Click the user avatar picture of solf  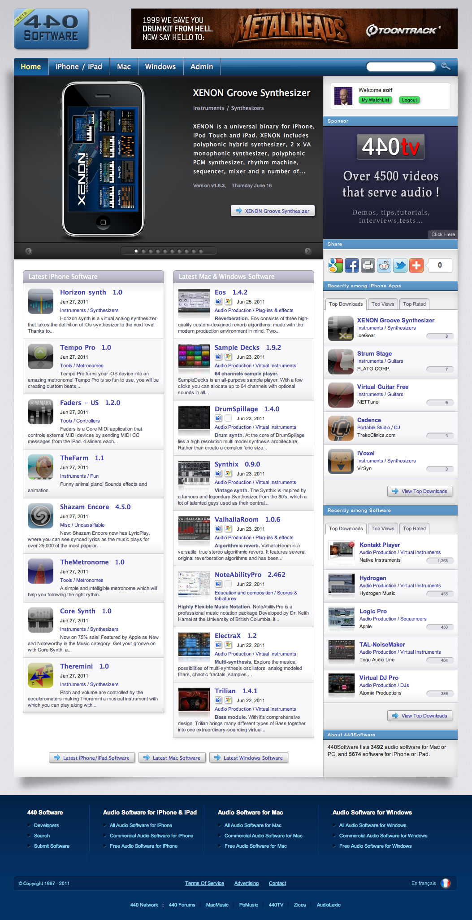(344, 96)
